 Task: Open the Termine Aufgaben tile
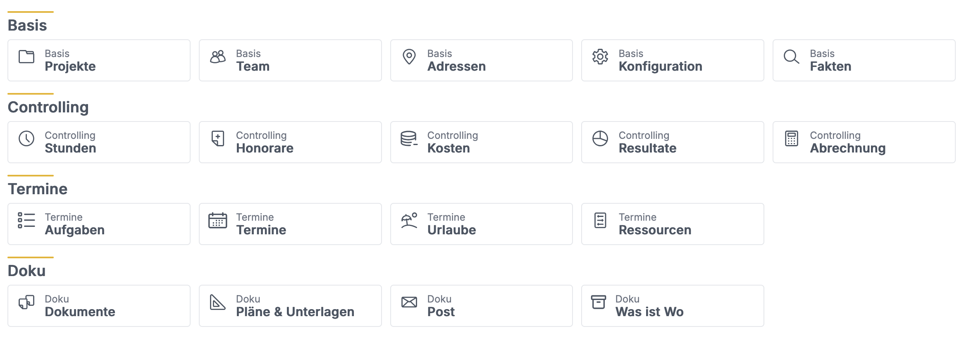point(99,224)
